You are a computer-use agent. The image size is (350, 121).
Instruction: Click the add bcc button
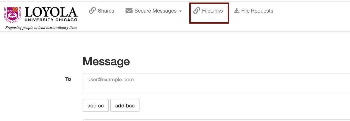pos(125,105)
